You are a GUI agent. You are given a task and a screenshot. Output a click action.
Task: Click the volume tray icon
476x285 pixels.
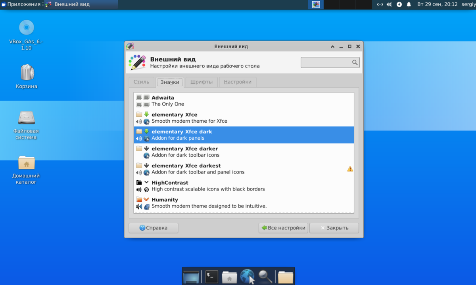point(389,4)
